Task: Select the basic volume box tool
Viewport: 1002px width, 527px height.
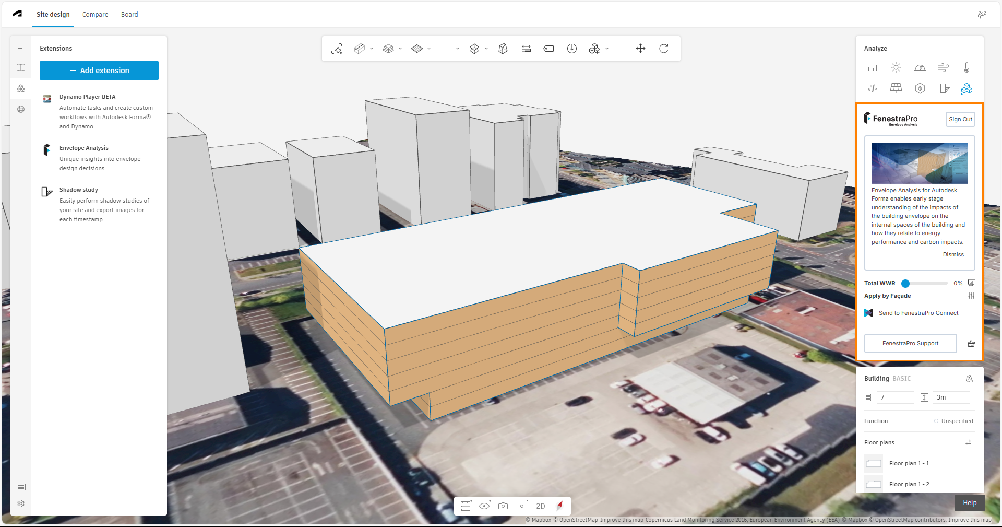Action: pyautogui.click(x=474, y=49)
